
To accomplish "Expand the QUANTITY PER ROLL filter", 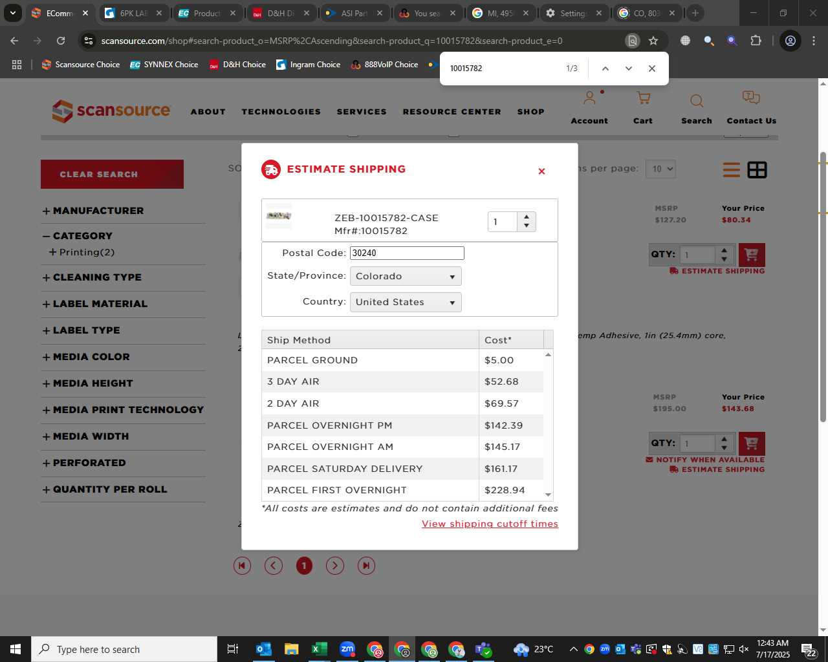I will click(x=105, y=489).
